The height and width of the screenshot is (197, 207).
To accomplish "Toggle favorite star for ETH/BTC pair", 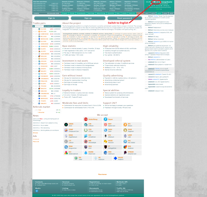I will (x=34, y=101).
